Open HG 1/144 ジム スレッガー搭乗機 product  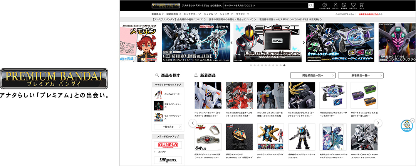point(270,95)
